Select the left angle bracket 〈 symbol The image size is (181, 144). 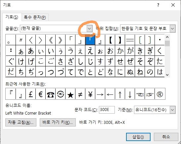pyautogui.click(x=30, y=40)
